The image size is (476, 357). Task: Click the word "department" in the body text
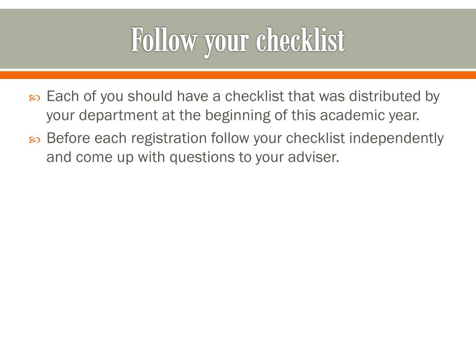tap(118, 116)
